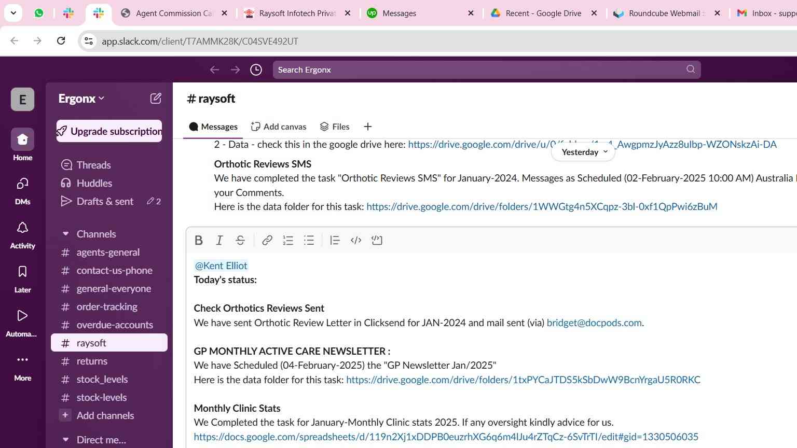797x448 pixels.
Task: Open the Add canvas tab
Action: (279, 127)
